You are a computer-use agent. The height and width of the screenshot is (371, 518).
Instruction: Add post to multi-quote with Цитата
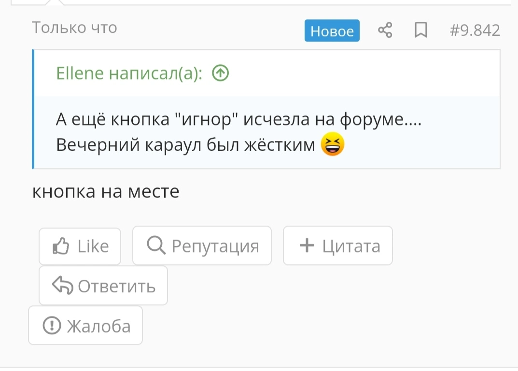337,246
